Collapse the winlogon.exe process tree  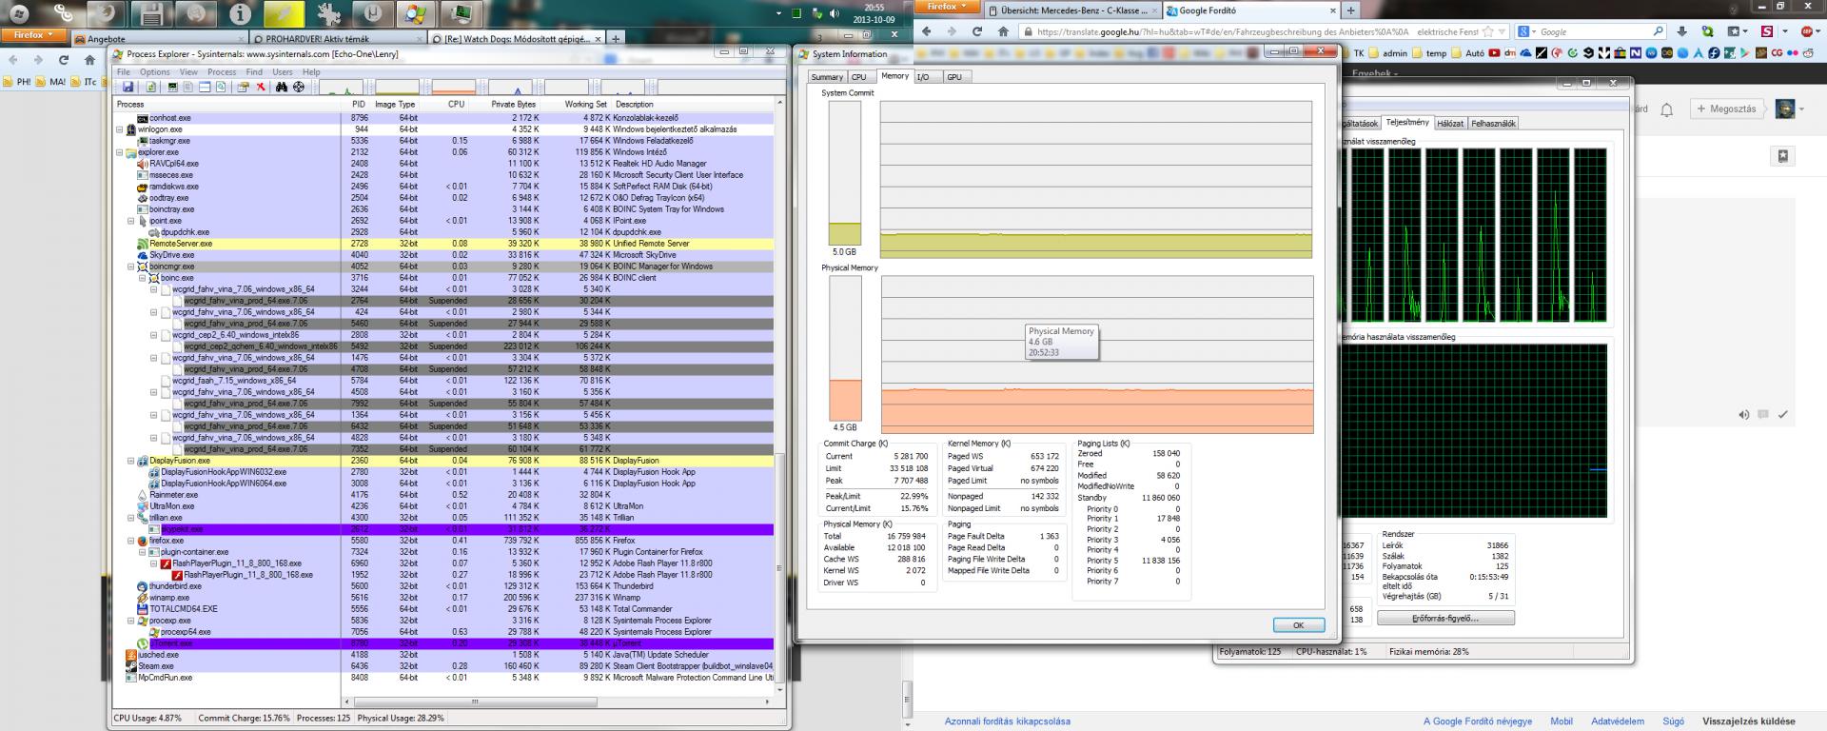120,129
